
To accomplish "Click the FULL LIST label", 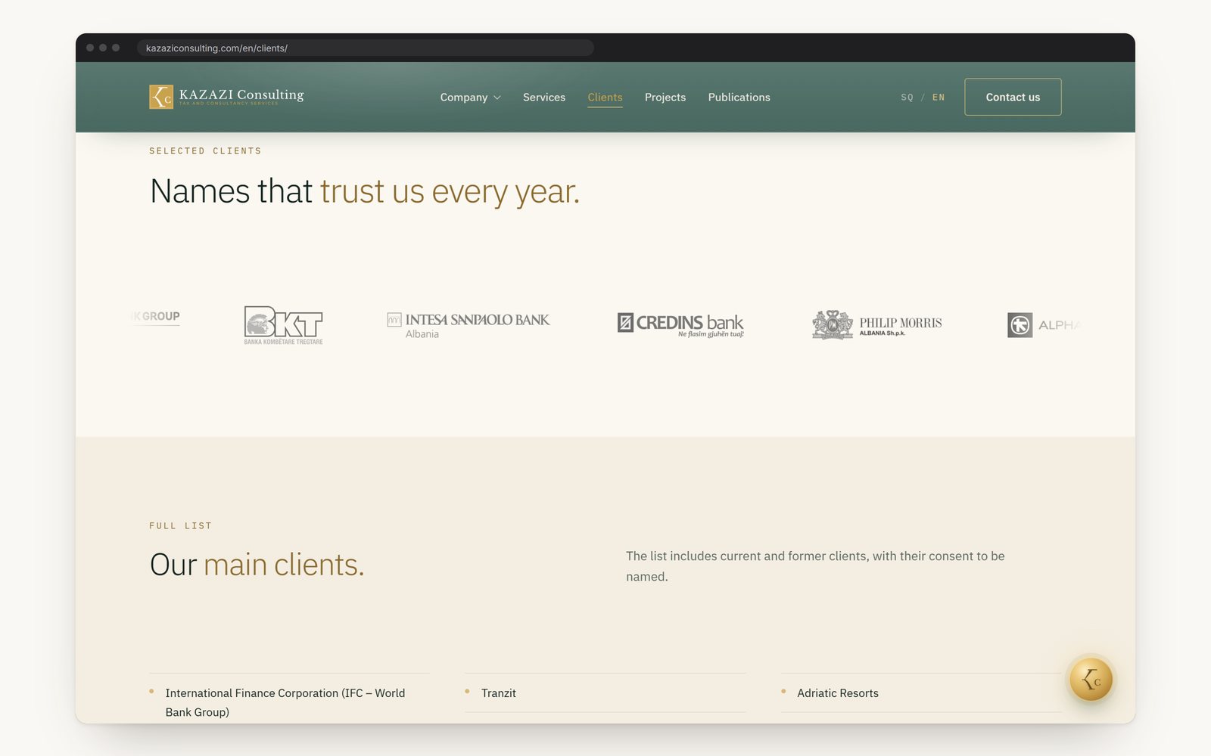I will pos(180,526).
